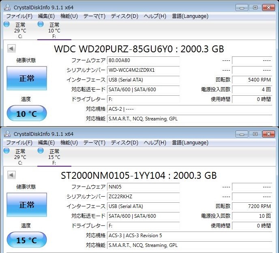Click ACS-3 | ACS-3 Revision 5 field
Viewport: 279px width, 253px height.
click(x=190, y=236)
